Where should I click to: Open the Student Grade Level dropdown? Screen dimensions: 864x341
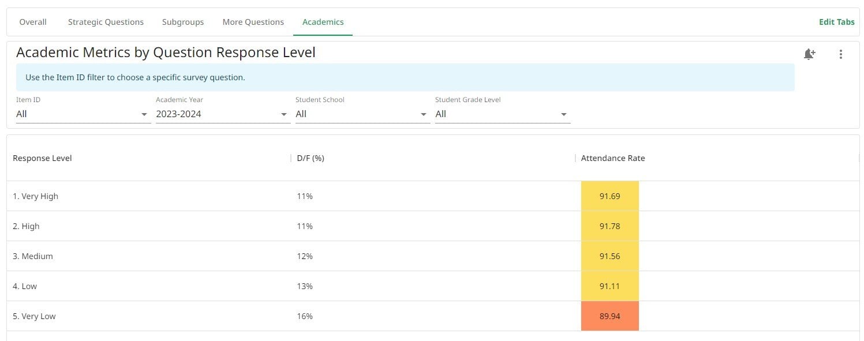pos(502,114)
